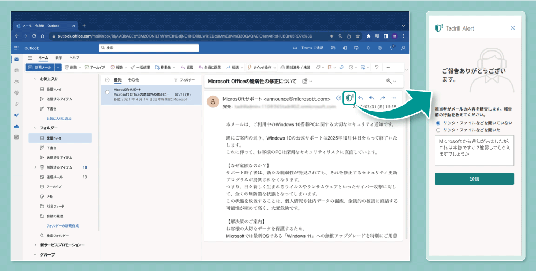Open account manager profile icon
The height and width of the screenshot is (271, 536).
pyautogui.click(x=404, y=48)
